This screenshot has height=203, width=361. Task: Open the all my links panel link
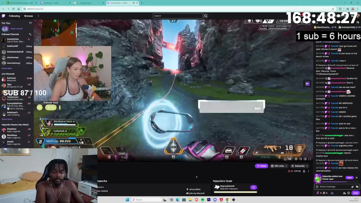point(193,189)
